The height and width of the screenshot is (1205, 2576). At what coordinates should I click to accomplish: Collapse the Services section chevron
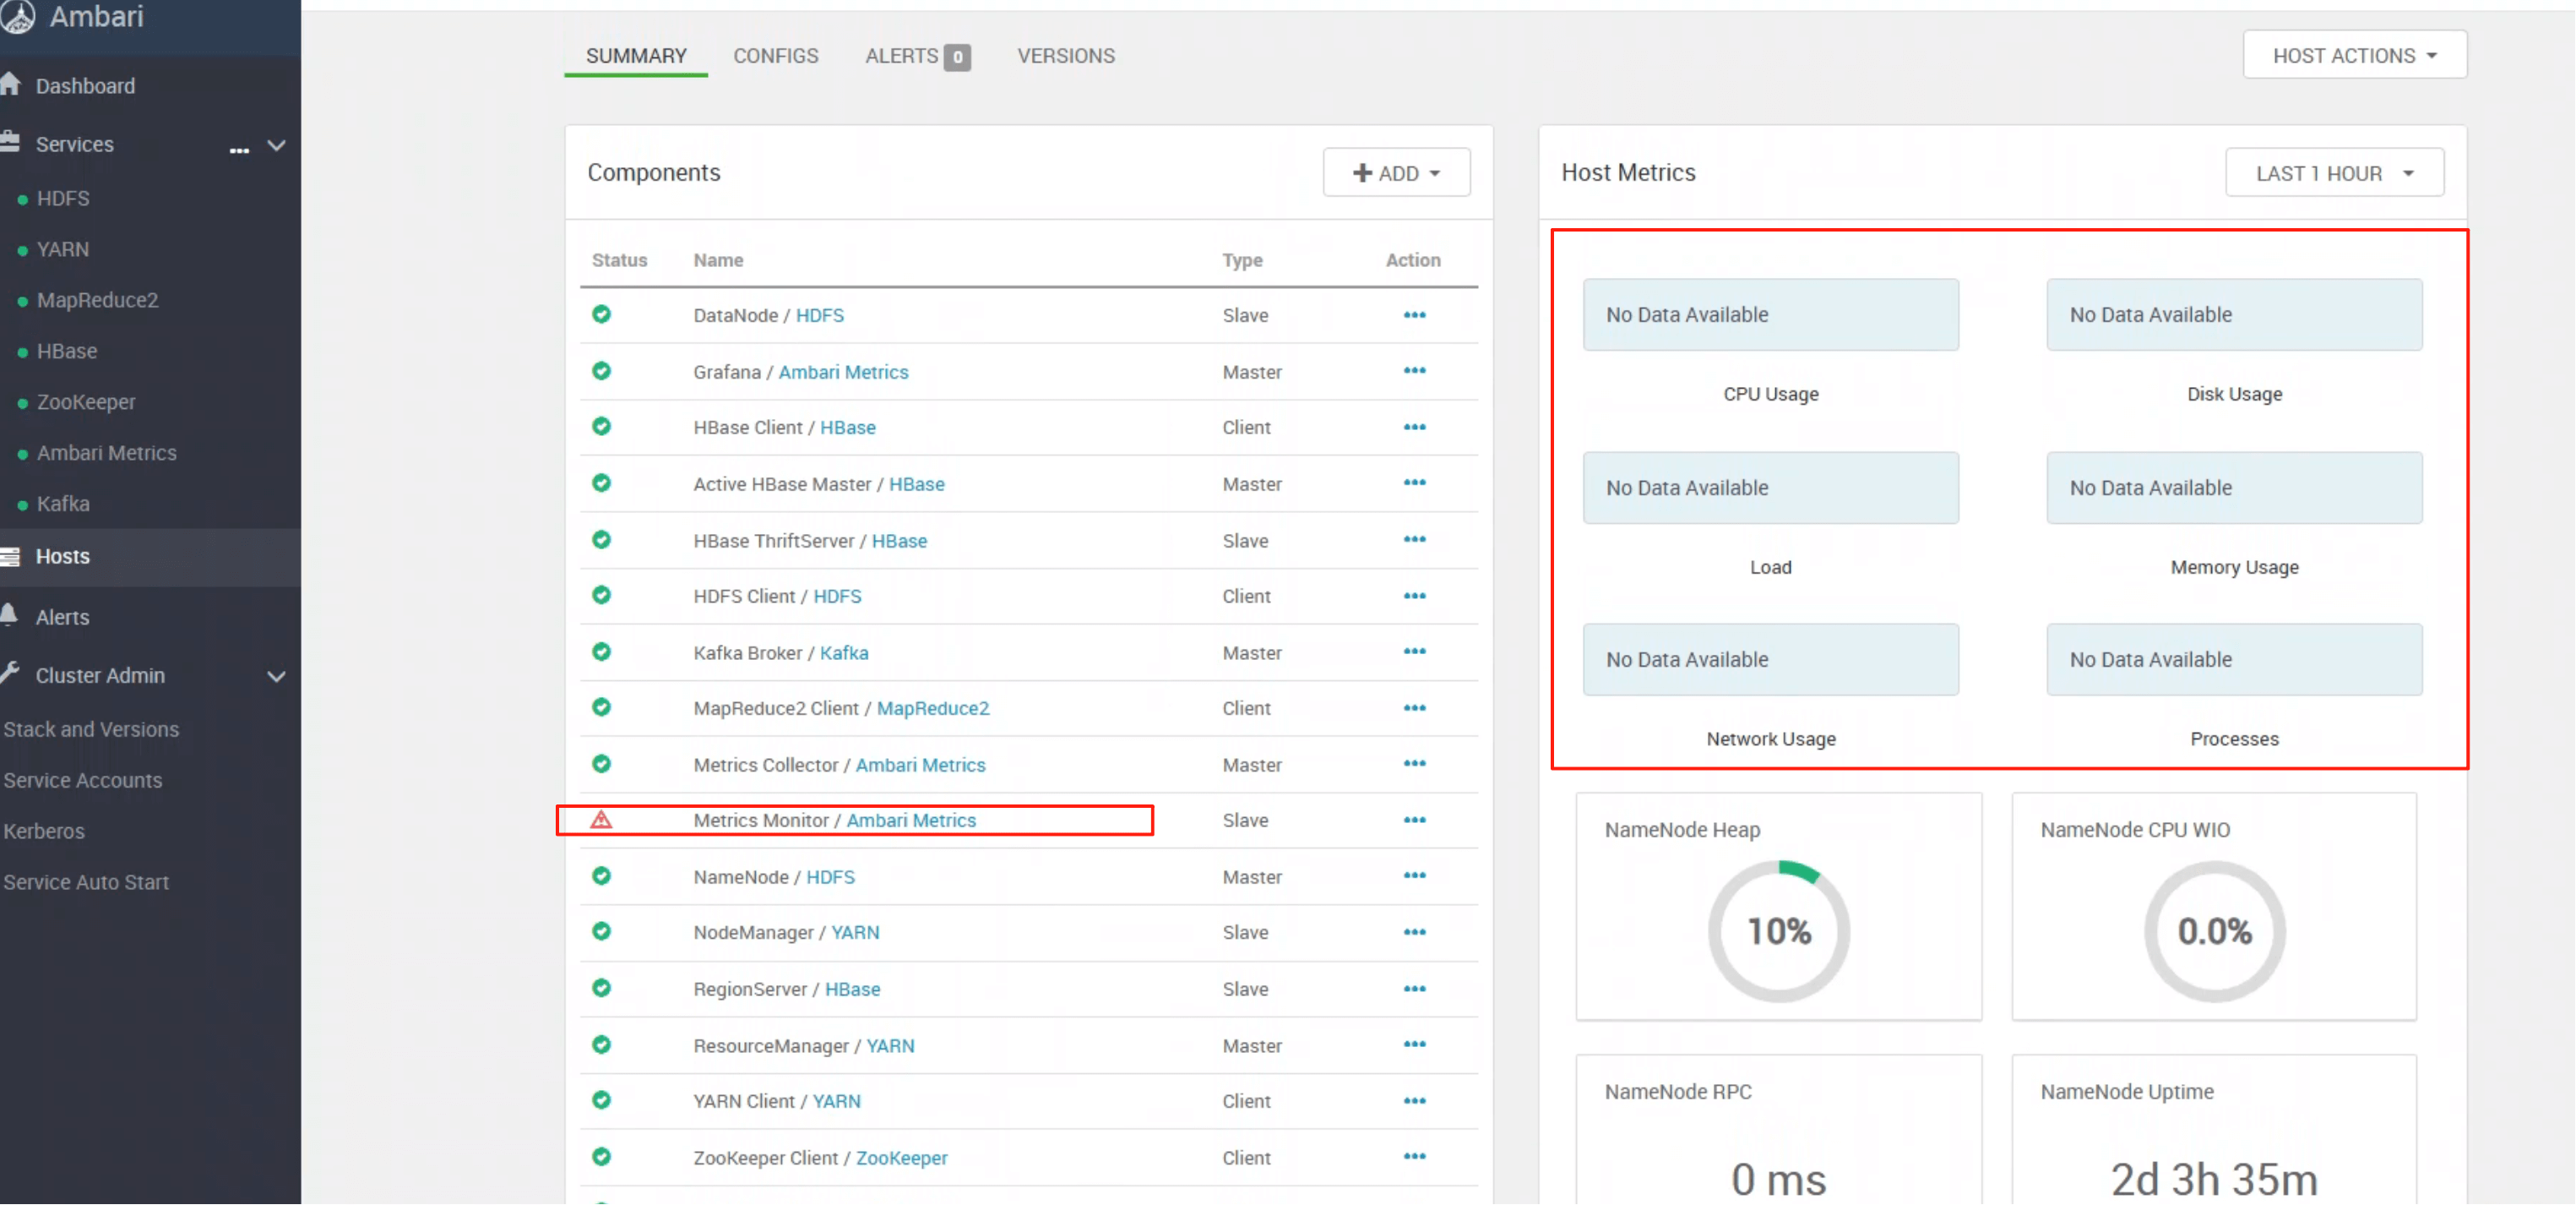(277, 145)
